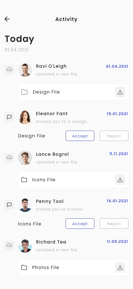Click chat bubble icon beside Eleanor Fant
The width and height of the screenshot is (133, 289).
point(9,117)
